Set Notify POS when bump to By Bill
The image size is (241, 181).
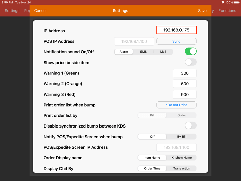(x=182, y=137)
